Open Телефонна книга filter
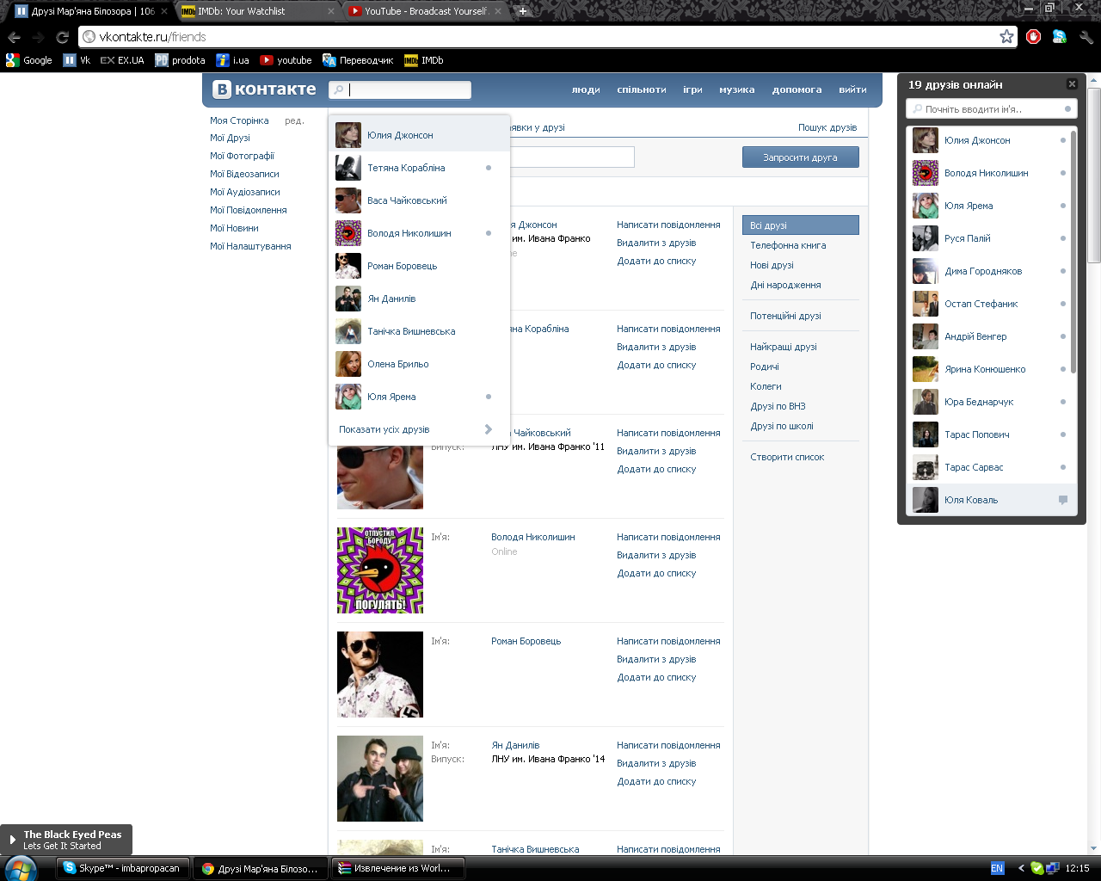Screen dimensions: 1101x881 [788, 245]
